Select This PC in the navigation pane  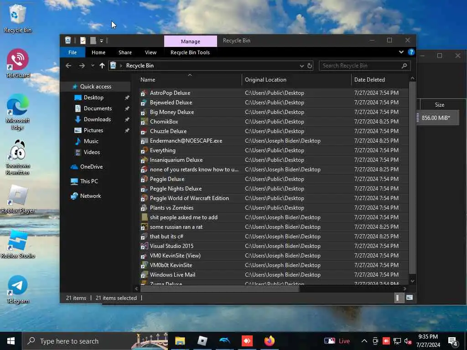[x=89, y=181]
